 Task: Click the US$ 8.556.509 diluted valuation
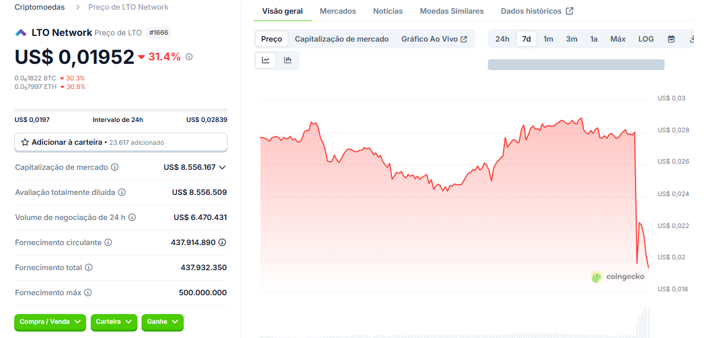pyautogui.click(x=199, y=192)
